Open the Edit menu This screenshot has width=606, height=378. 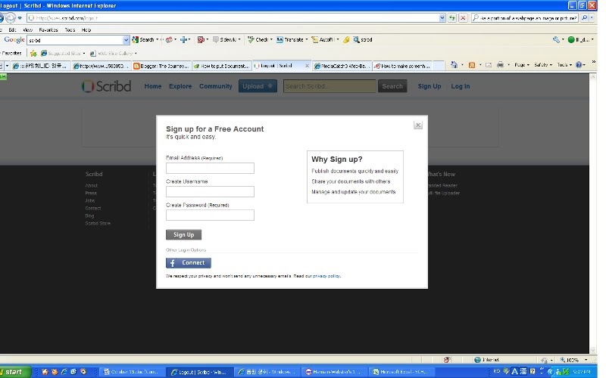[12, 29]
